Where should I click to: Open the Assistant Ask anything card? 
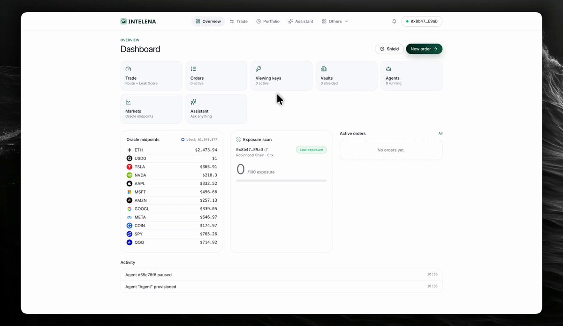216,109
